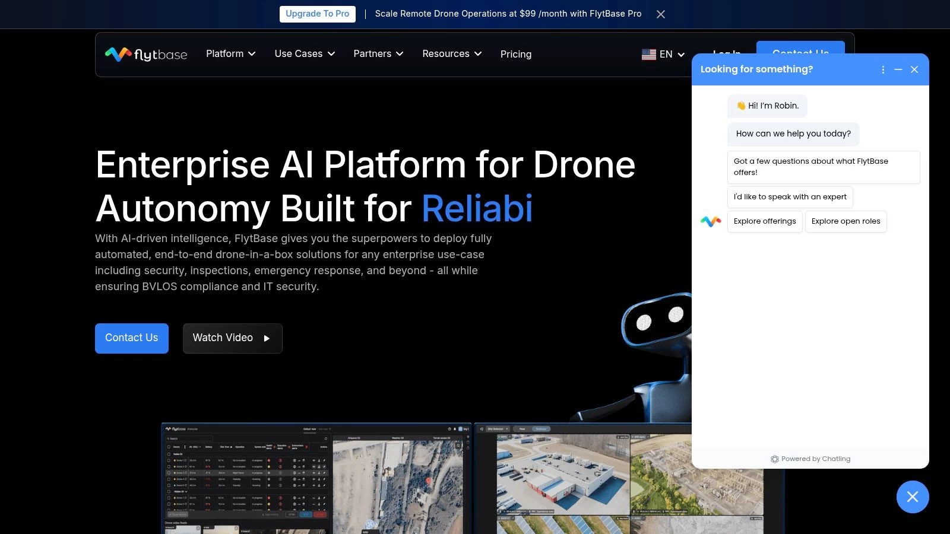The height and width of the screenshot is (534, 950).
Task: Click the 'Looking for something?' chat title
Action: tap(756, 69)
